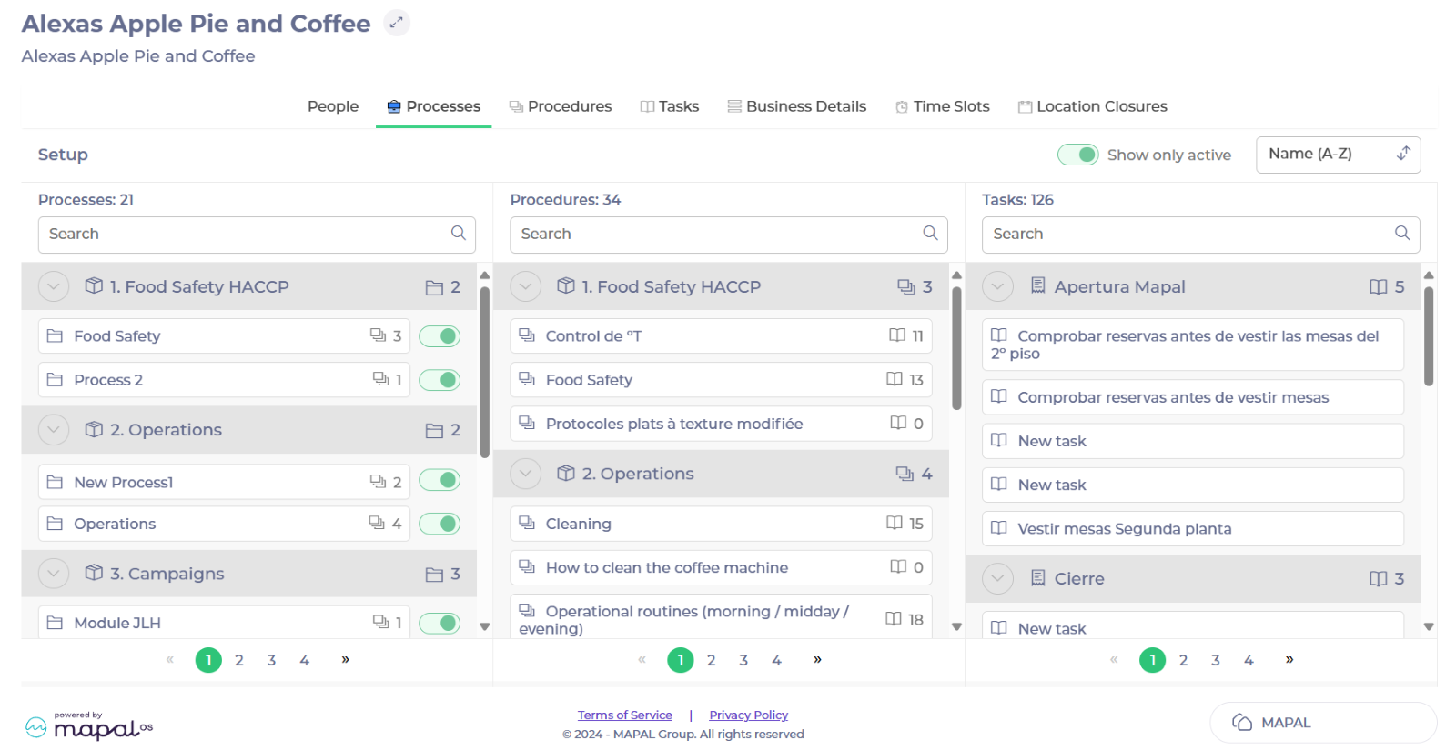
Task: Click folder icon of Process 2 row
Action: [x=55, y=380]
